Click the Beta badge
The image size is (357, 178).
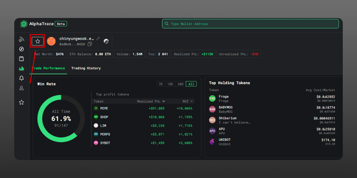click(61, 24)
